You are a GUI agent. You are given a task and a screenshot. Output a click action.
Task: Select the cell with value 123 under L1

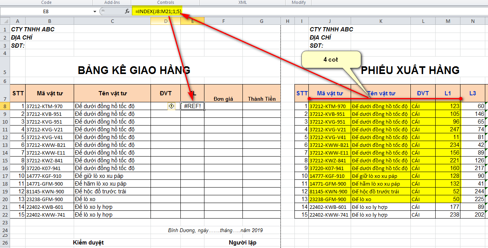pos(448,106)
